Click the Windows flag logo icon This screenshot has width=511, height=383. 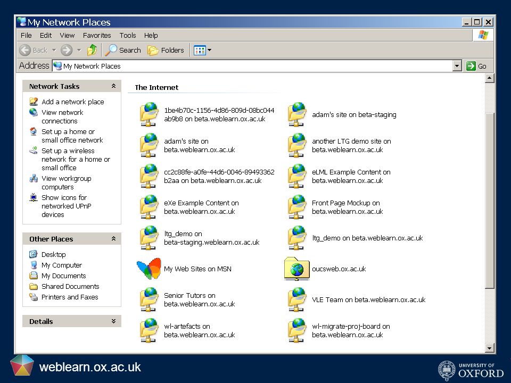pyautogui.click(x=483, y=35)
